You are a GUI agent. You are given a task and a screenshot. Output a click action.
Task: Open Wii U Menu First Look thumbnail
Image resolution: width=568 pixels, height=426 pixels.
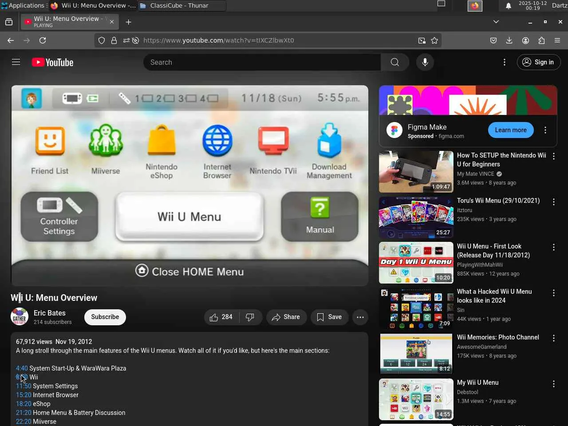click(416, 263)
